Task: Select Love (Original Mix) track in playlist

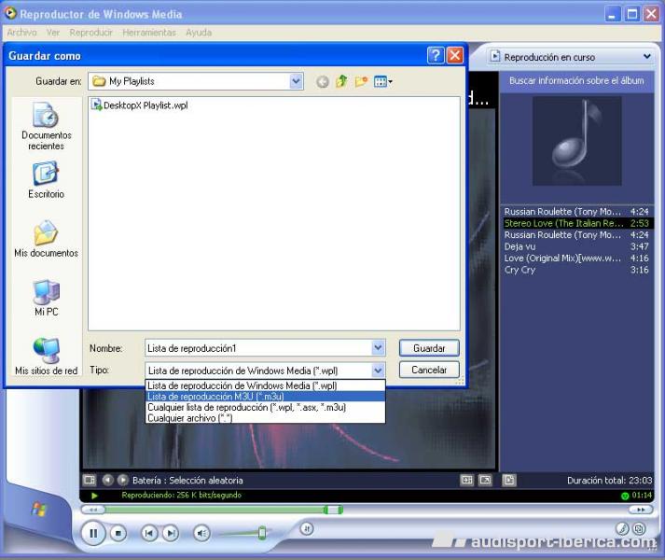Action: pos(576,259)
